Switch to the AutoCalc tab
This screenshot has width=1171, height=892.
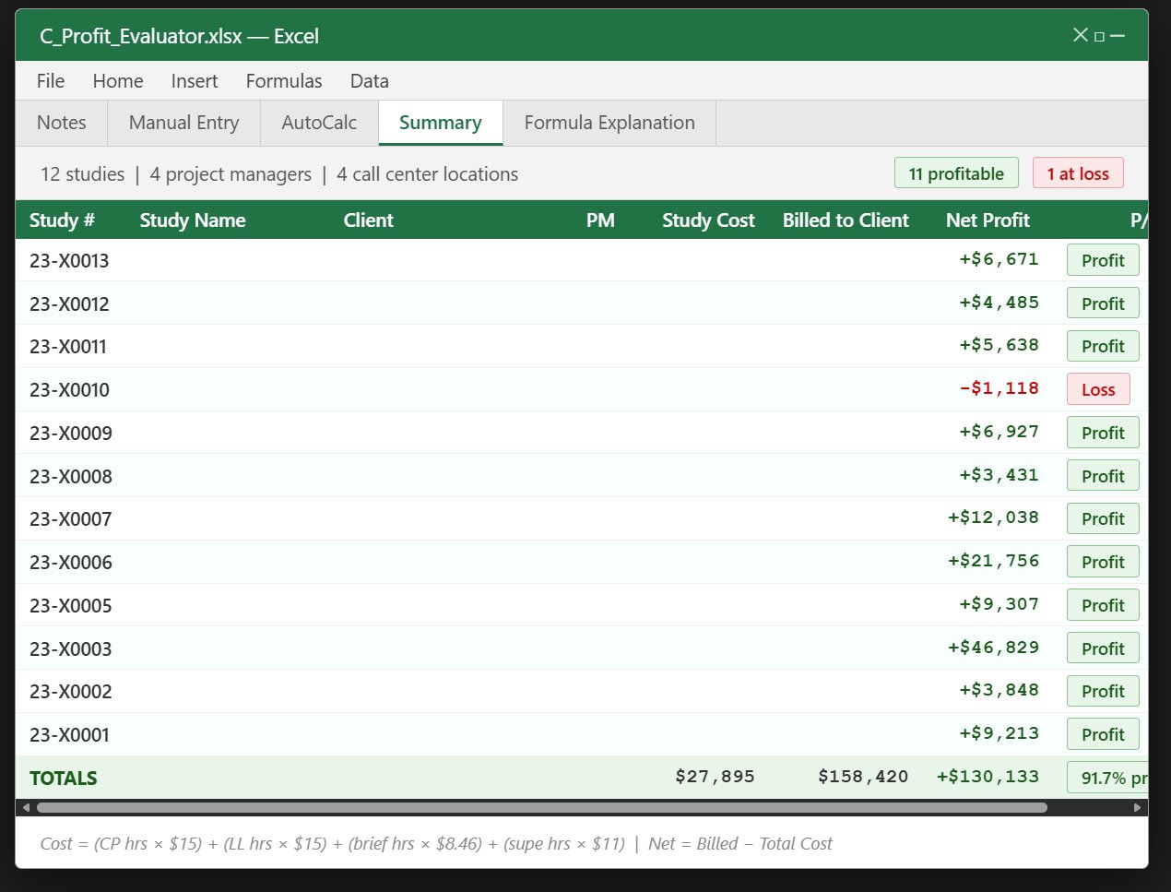click(319, 123)
